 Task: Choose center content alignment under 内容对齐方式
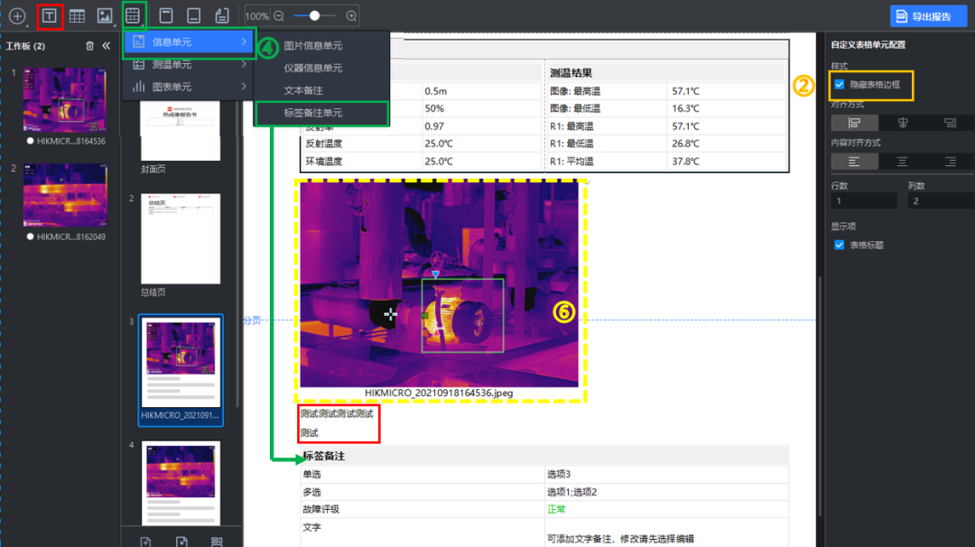click(902, 162)
